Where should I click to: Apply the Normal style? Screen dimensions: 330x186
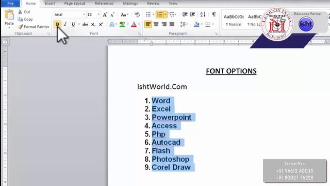pyautogui.click(x=234, y=20)
